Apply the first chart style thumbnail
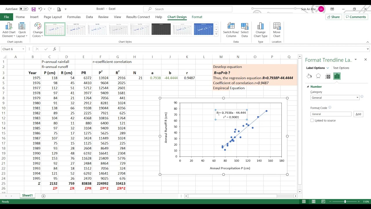Screen dimensions: 371x209 [x=55, y=29]
